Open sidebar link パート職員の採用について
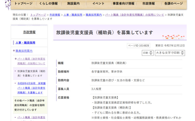 31,61
